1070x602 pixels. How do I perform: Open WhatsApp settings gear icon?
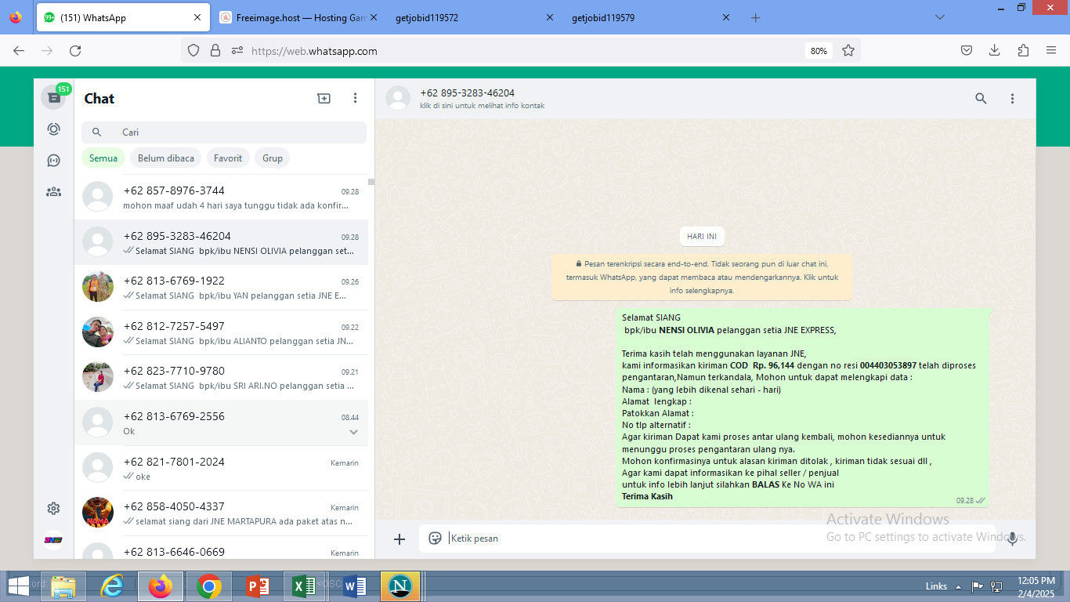53,509
